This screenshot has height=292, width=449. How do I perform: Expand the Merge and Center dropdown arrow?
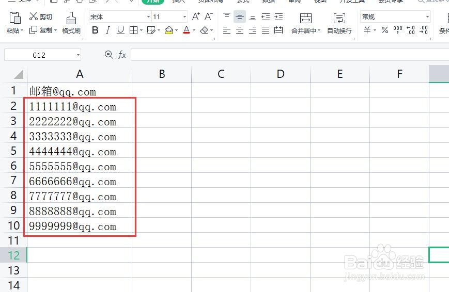(319, 30)
